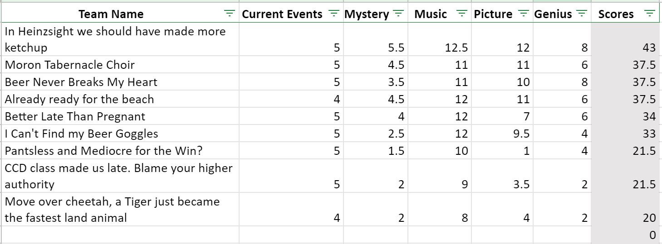Viewport: 662px width, 244px height.
Task: Select the Scores header cell text
Action: pyautogui.click(x=616, y=14)
